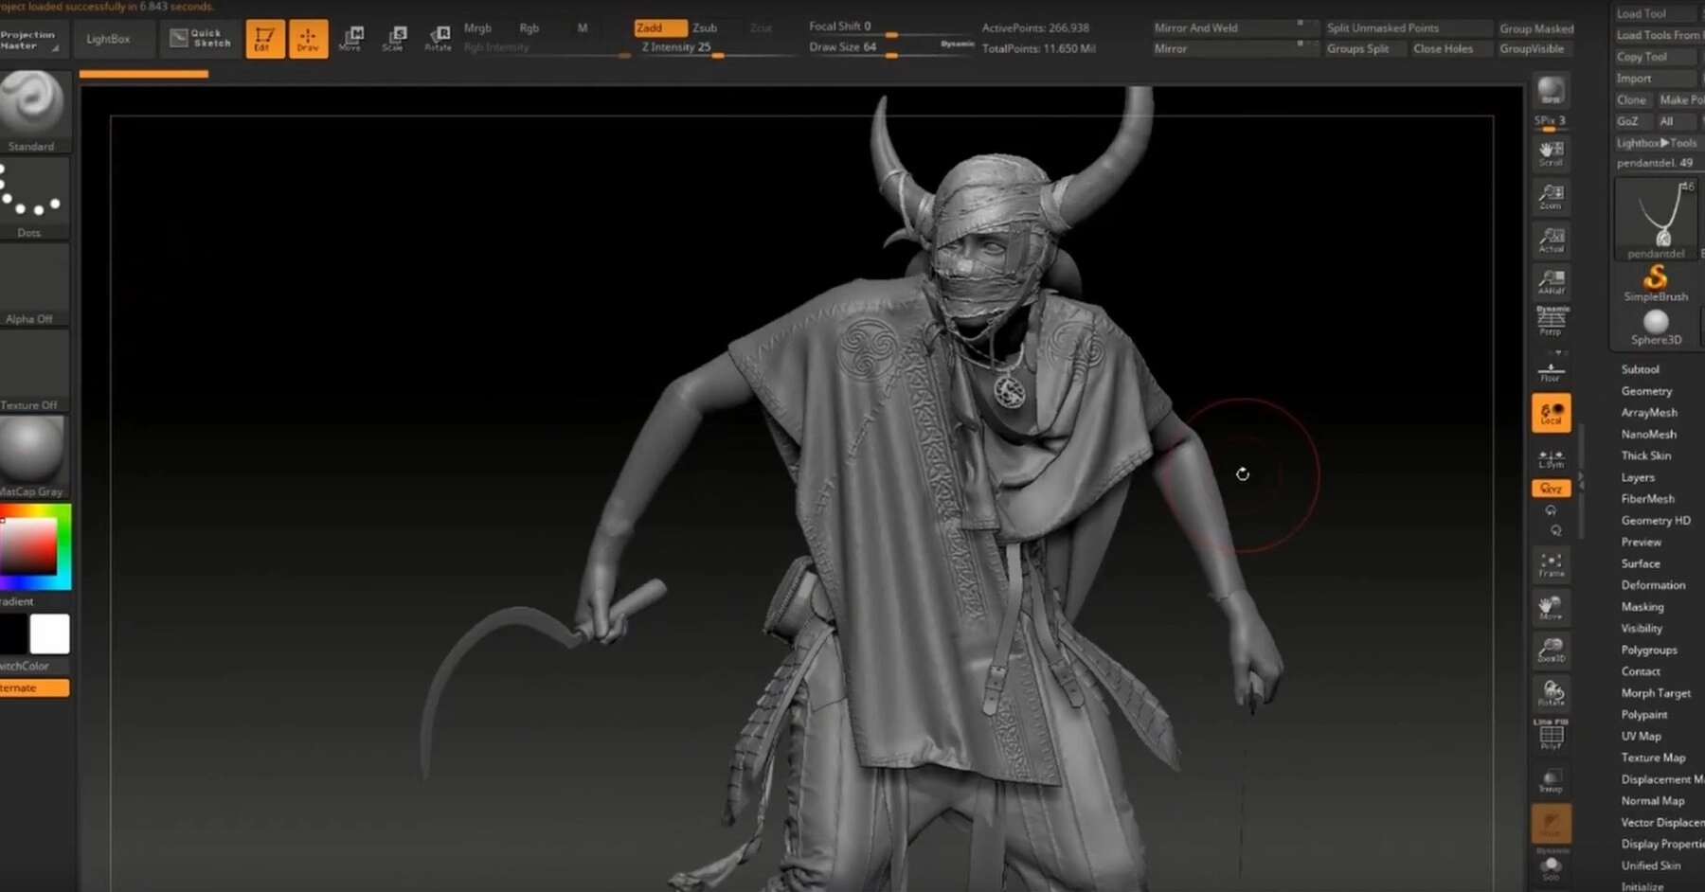
Task: Expand the Geometry section
Action: [1646, 391]
